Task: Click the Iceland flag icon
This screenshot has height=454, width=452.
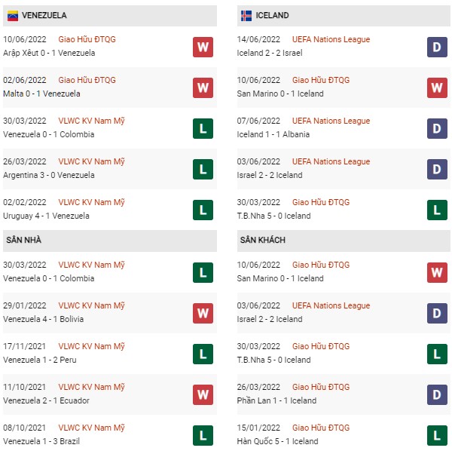Action: tap(246, 16)
